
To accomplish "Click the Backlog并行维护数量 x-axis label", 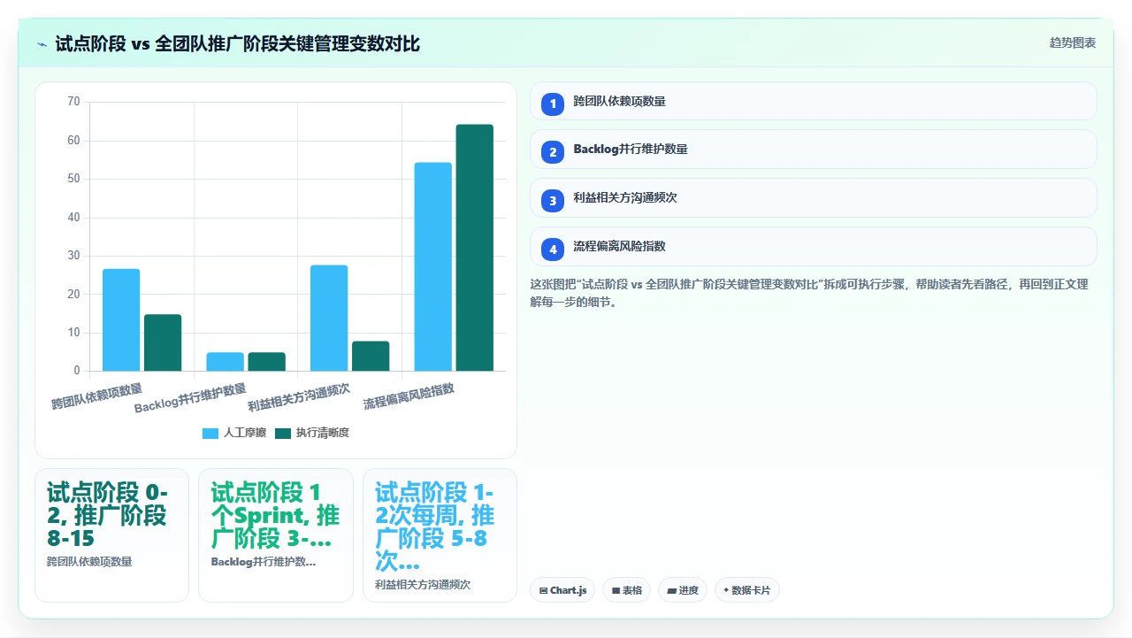I will [190, 398].
